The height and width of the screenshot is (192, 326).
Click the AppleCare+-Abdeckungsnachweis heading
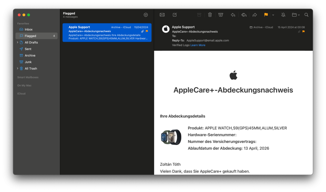[233, 90]
